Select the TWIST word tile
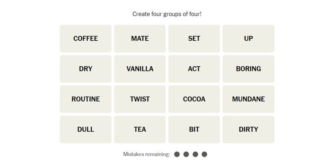Image resolution: width=335 pixels, height=168 pixels. pyautogui.click(x=140, y=99)
